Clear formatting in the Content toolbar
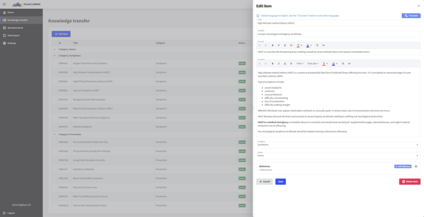This screenshot has width=424, height=217. click(343, 64)
